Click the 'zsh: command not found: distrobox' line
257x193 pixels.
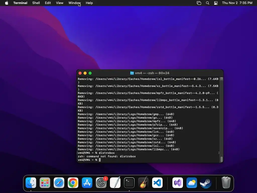(x=107, y=156)
